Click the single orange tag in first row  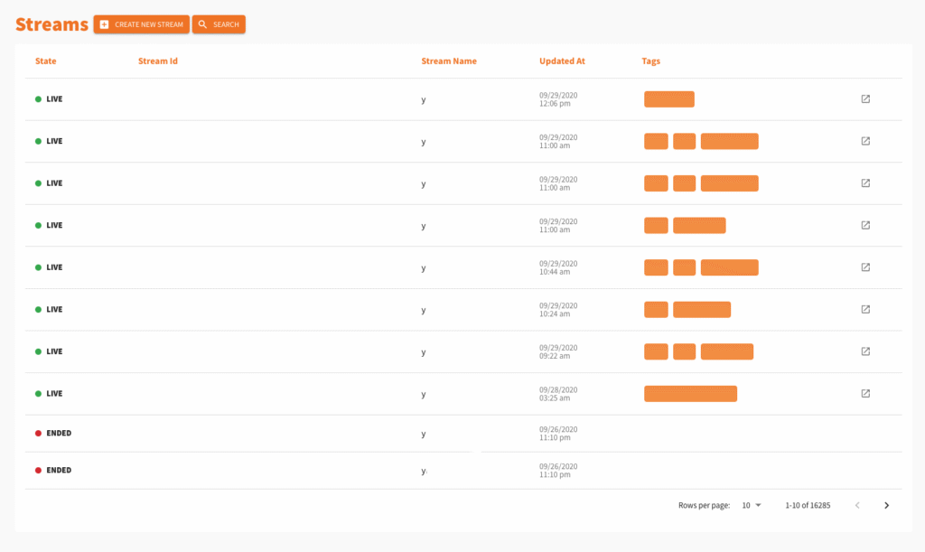pos(668,99)
